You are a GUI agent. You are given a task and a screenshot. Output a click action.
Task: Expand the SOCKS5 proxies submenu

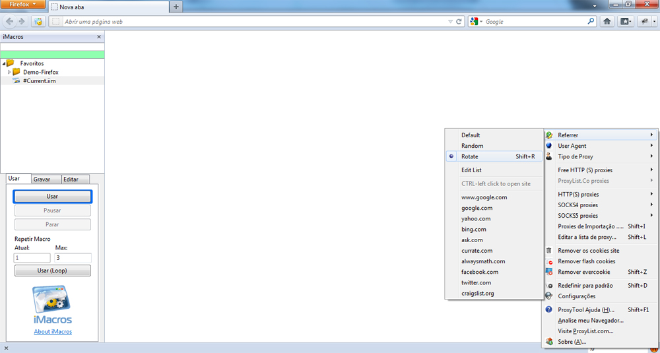click(x=600, y=215)
